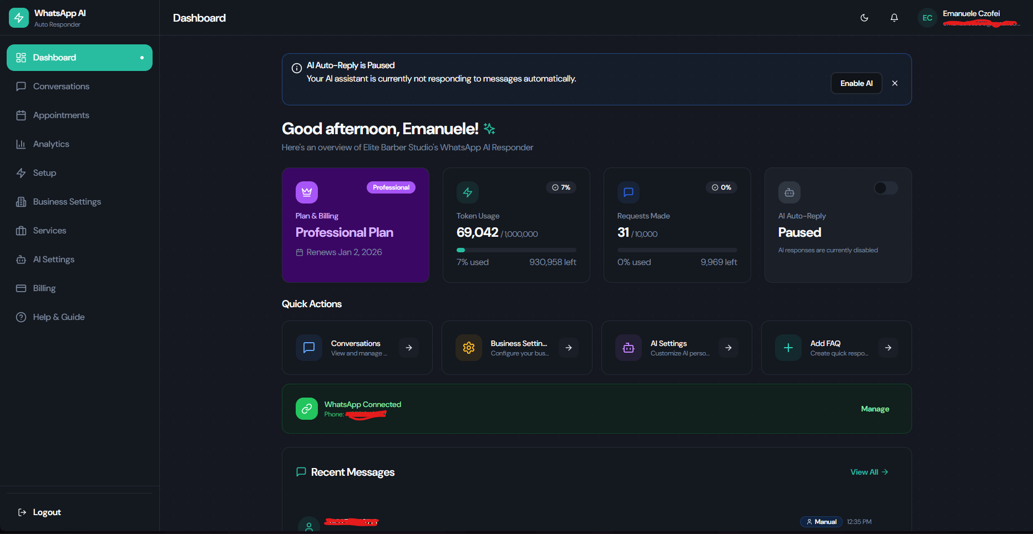Select Dashboard in the sidebar

tap(79, 58)
